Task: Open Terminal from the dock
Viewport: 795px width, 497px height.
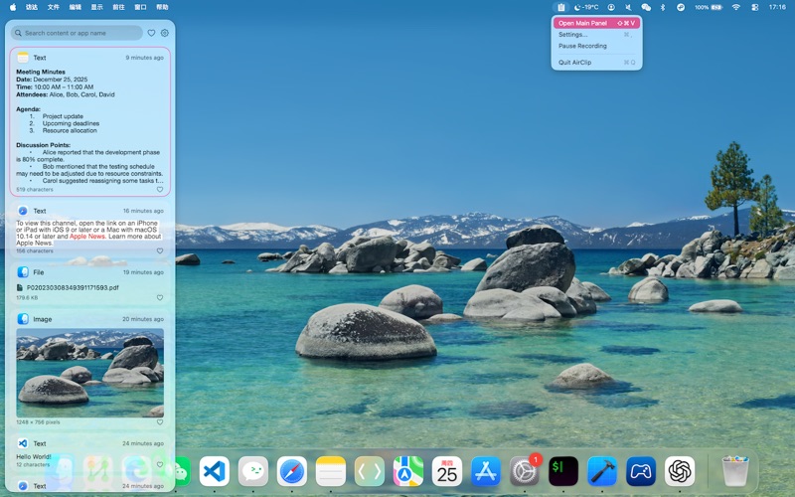Action: click(563, 471)
